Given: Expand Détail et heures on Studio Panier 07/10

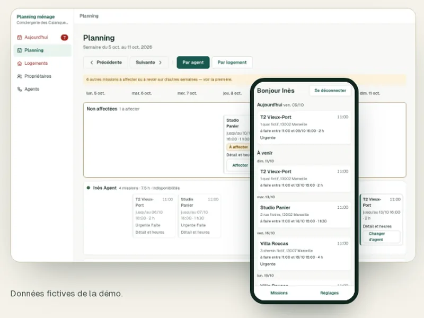Looking at the screenshot, I should 195,232.
